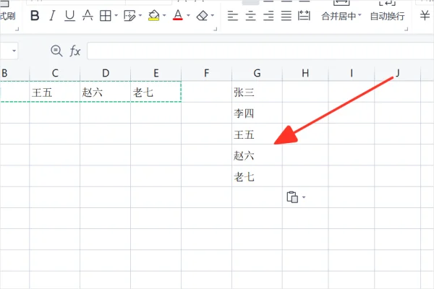Select cell containing 王五 in column C
Image resolution: width=434 pixels, height=289 pixels.
(55, 92)
